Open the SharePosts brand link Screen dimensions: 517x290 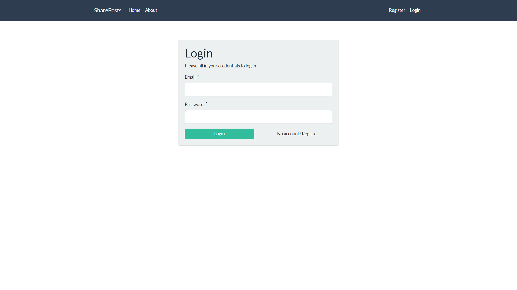[107, 10]
